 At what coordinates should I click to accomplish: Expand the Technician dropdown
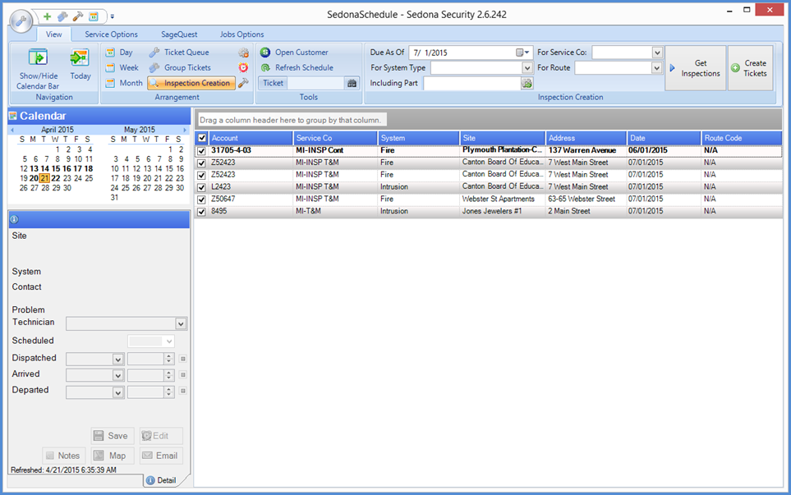[x=181, y=323]
